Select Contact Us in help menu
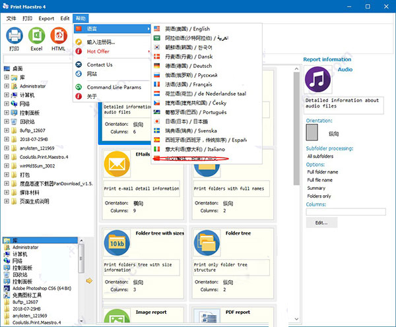The width and height of the screenshot is (396, 327). (x=112, y=65)
